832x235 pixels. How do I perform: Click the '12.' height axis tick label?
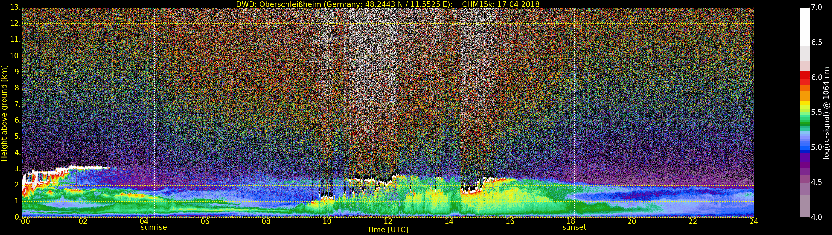pos(15,23)
